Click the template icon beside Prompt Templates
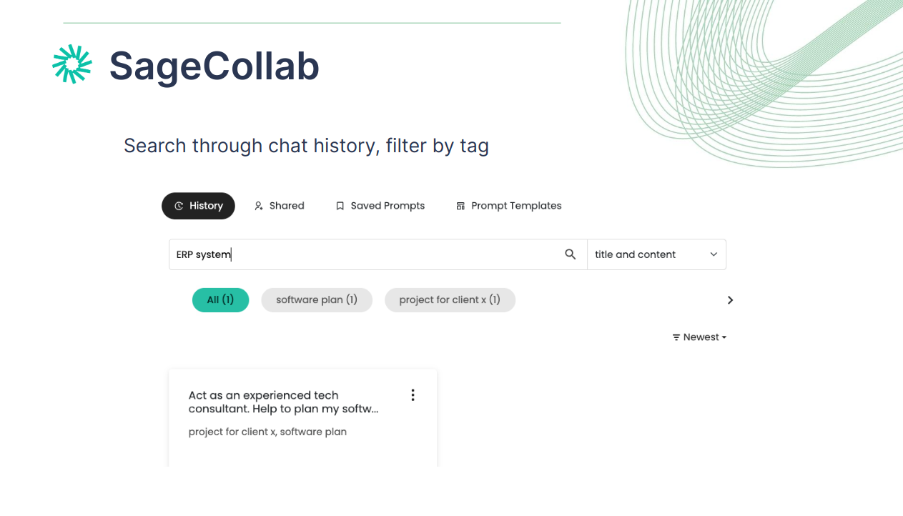 460,206
